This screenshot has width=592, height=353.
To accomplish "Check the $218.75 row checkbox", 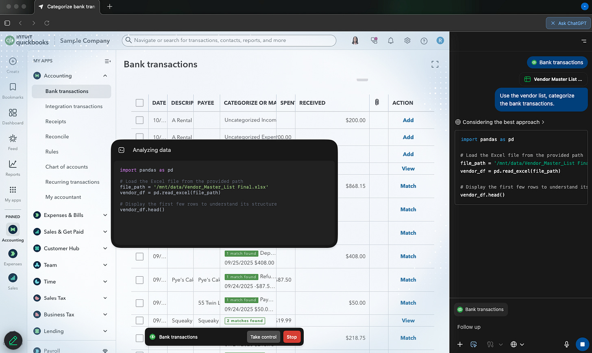I will [139, 338].
